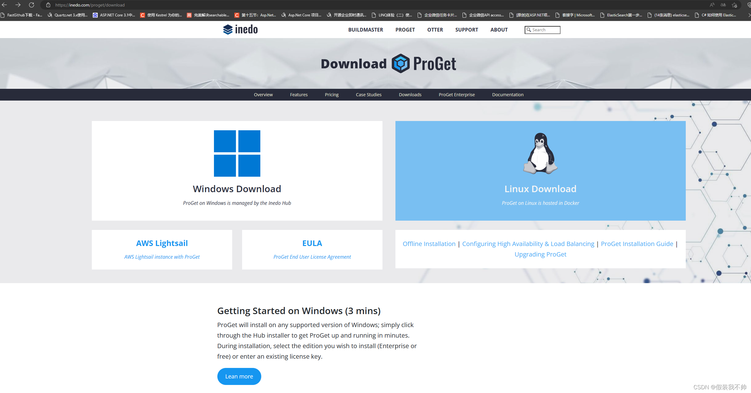Open High Availability & Load Balancing link

(528, 244)
